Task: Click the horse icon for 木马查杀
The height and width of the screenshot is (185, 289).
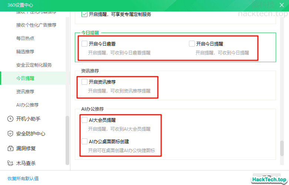Action: [10, 163]
